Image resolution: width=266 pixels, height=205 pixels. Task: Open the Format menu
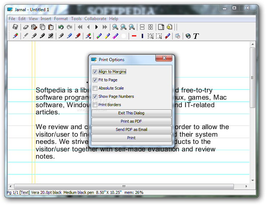61,19
